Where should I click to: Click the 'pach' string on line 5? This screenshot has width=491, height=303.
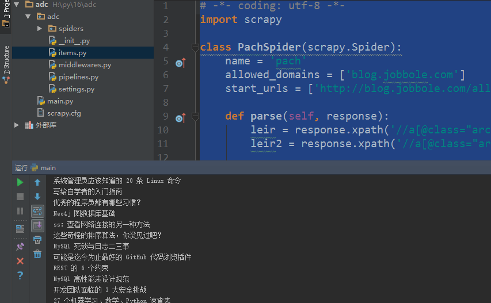pyautogui.click(x=288, y=61)
